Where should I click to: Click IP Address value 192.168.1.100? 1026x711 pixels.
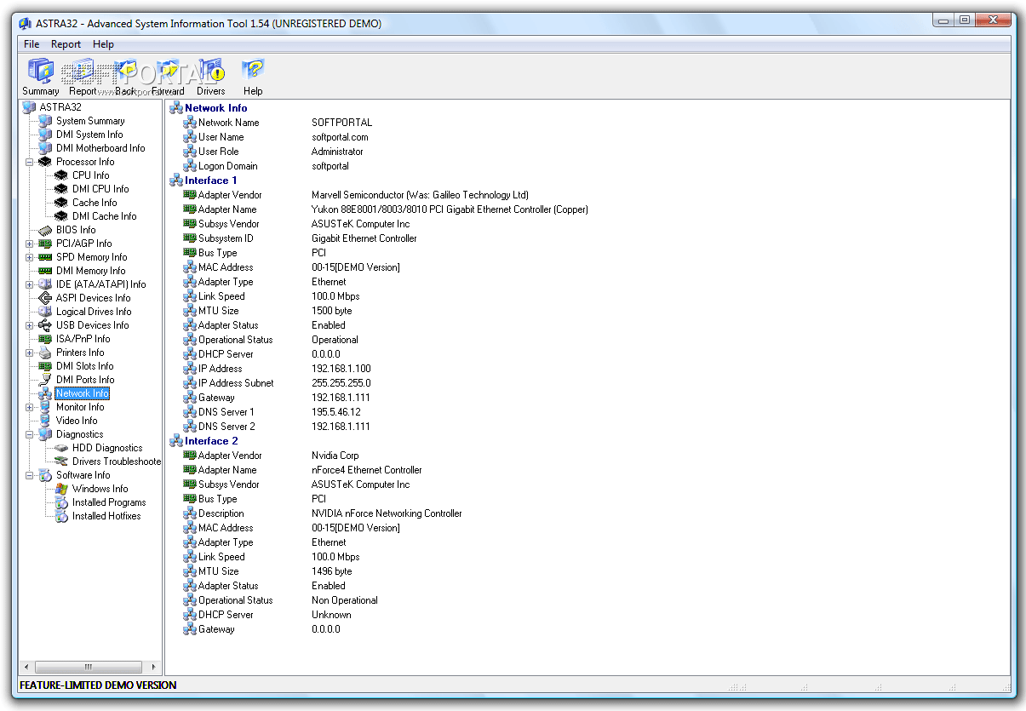pos(341,369)
